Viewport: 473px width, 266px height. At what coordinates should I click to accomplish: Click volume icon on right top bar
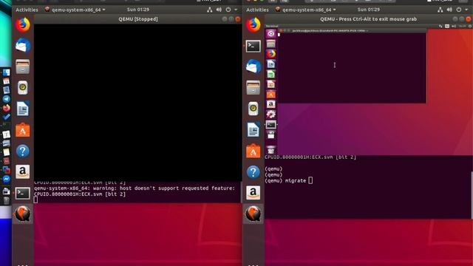pos(450,10)
